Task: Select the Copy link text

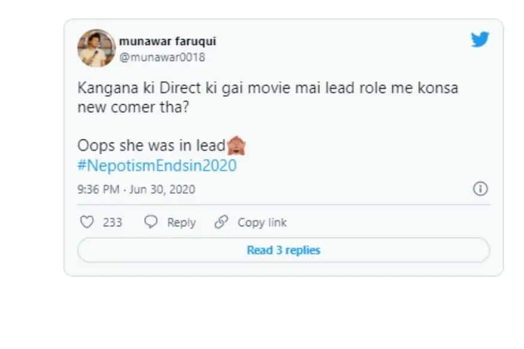Action: click(x=262, y=223)
